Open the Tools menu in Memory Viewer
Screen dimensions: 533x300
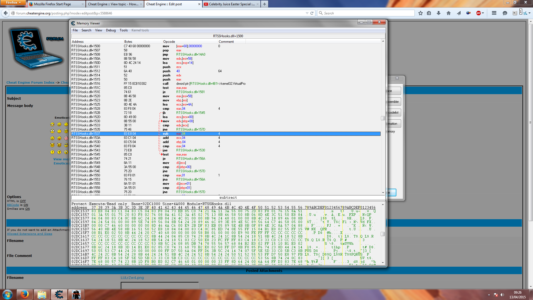[x=124, y=30]
